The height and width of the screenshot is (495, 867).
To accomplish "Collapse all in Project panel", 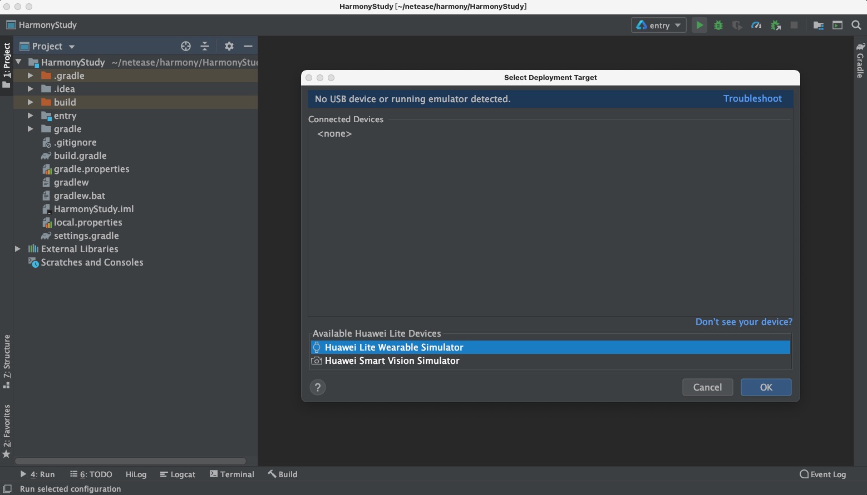I will coord(205,46).
